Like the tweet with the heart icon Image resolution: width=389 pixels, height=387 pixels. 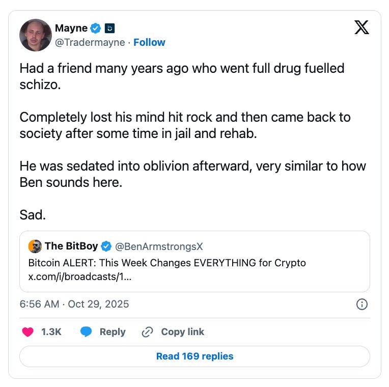point(28,331)
